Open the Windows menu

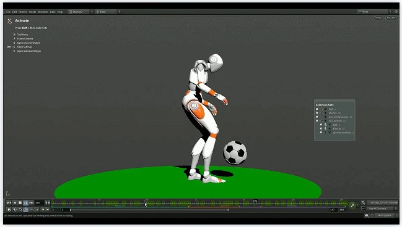pyautogui.click(x=43, y=12)
